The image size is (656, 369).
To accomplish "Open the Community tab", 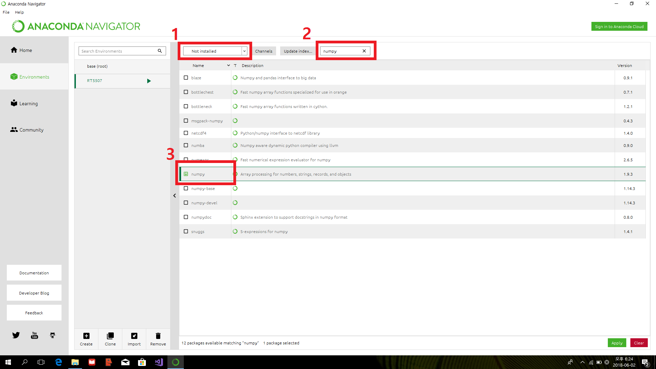I will [x=34, y=129].
